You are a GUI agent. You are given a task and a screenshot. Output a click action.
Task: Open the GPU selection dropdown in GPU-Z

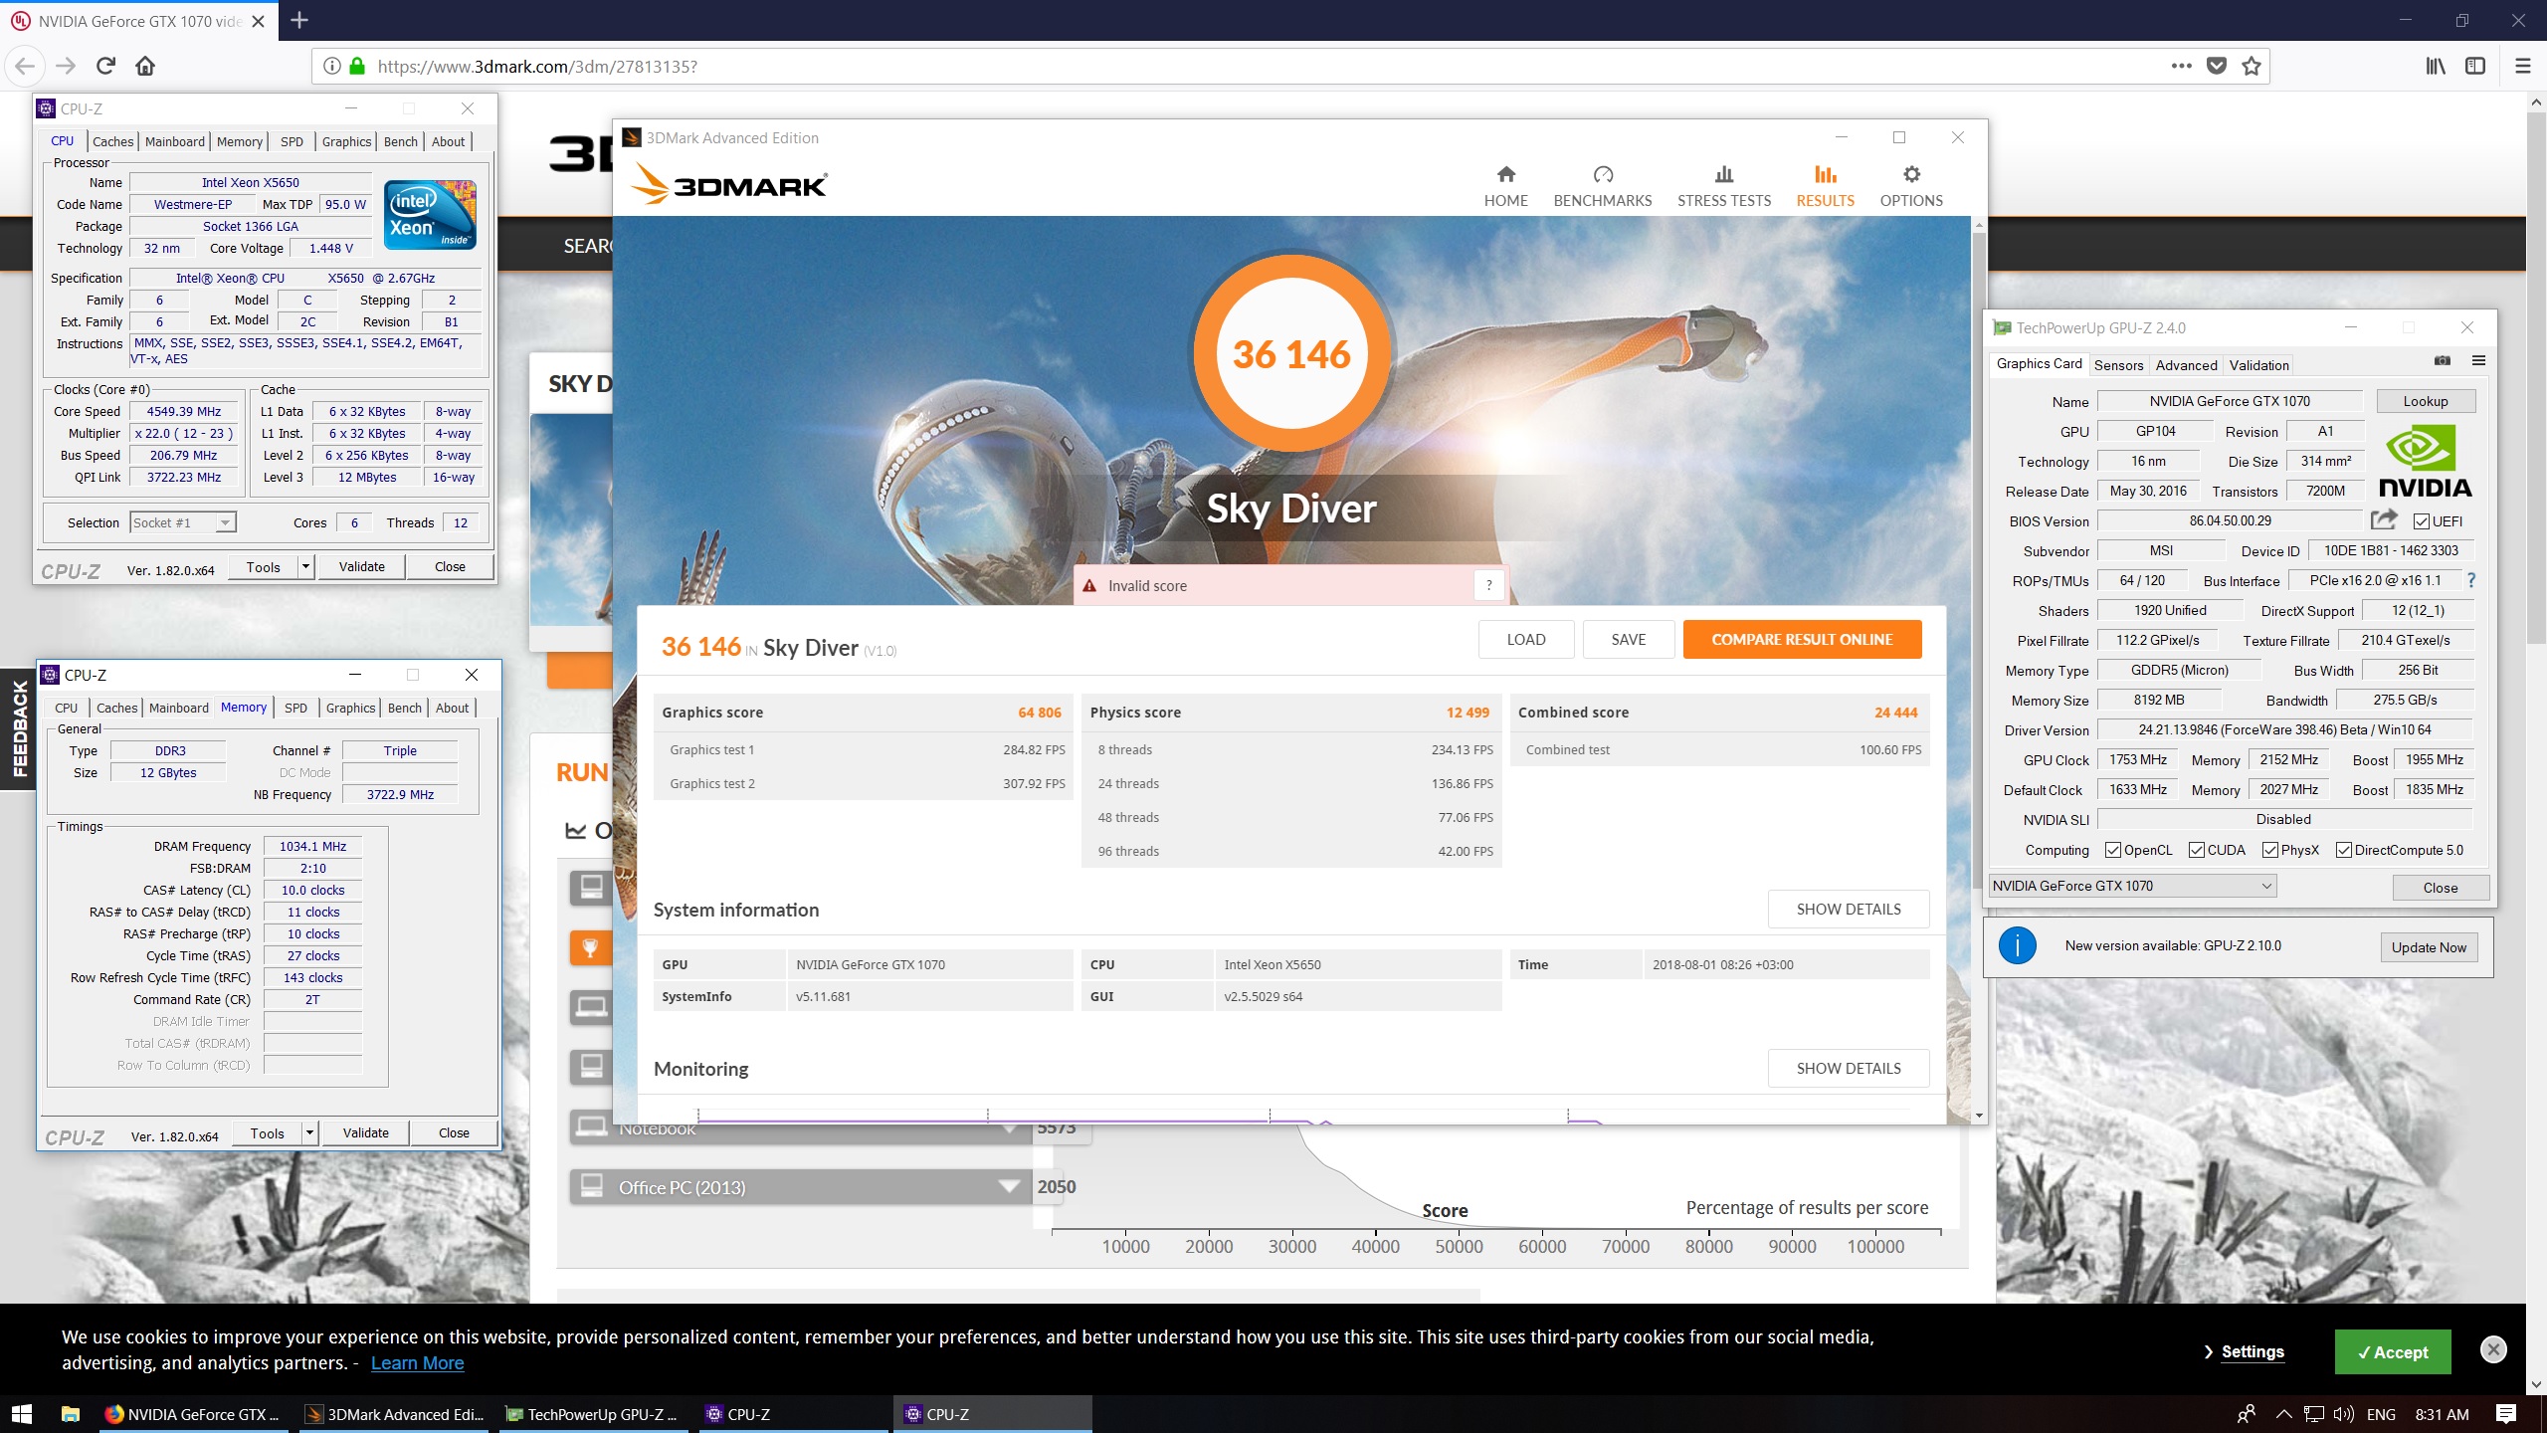click(2132, 886)
